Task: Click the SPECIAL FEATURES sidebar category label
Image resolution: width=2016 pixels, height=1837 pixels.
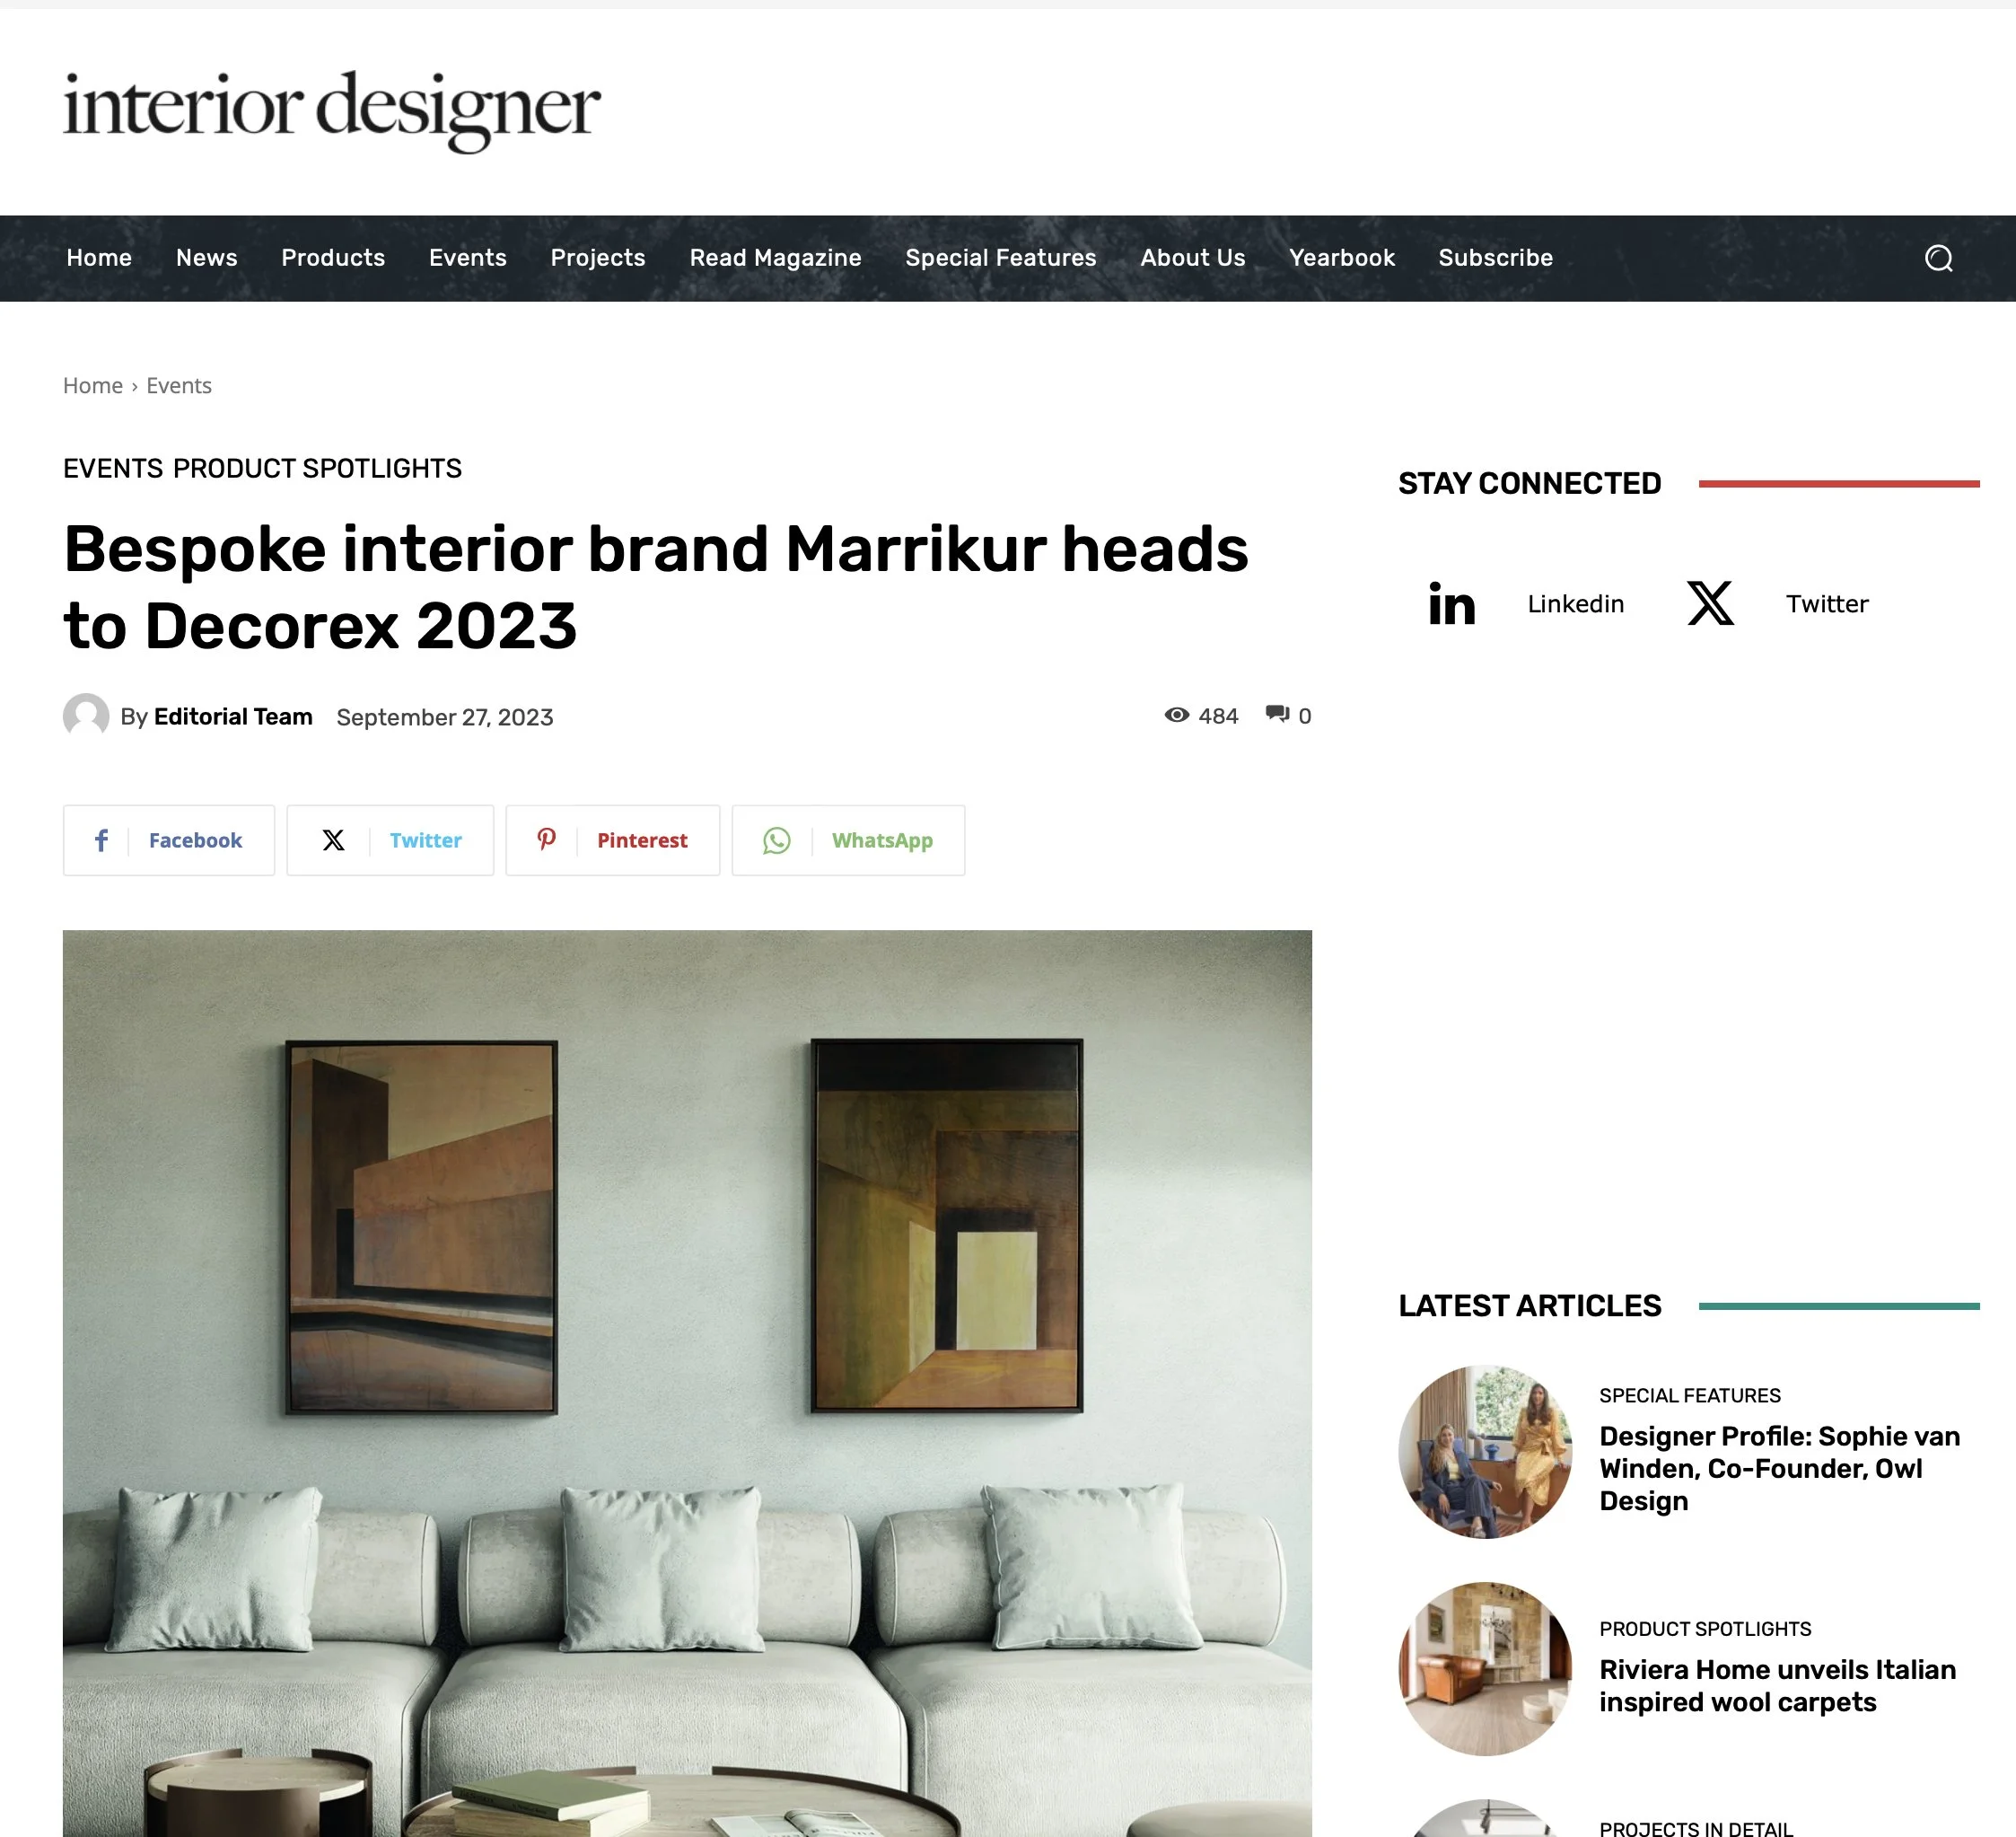Action: 1690,1396
